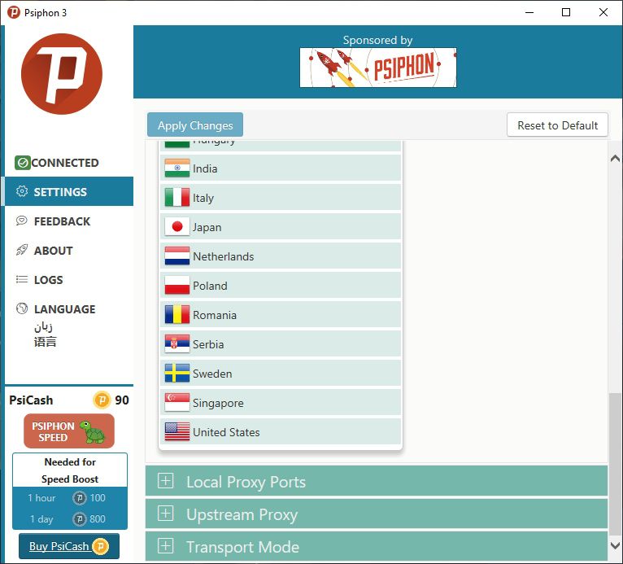
Task: Click the Netherlands flag icon
Action: [x=177, y=256]
